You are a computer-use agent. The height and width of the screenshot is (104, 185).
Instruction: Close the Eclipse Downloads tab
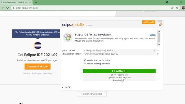click(30, 2)
